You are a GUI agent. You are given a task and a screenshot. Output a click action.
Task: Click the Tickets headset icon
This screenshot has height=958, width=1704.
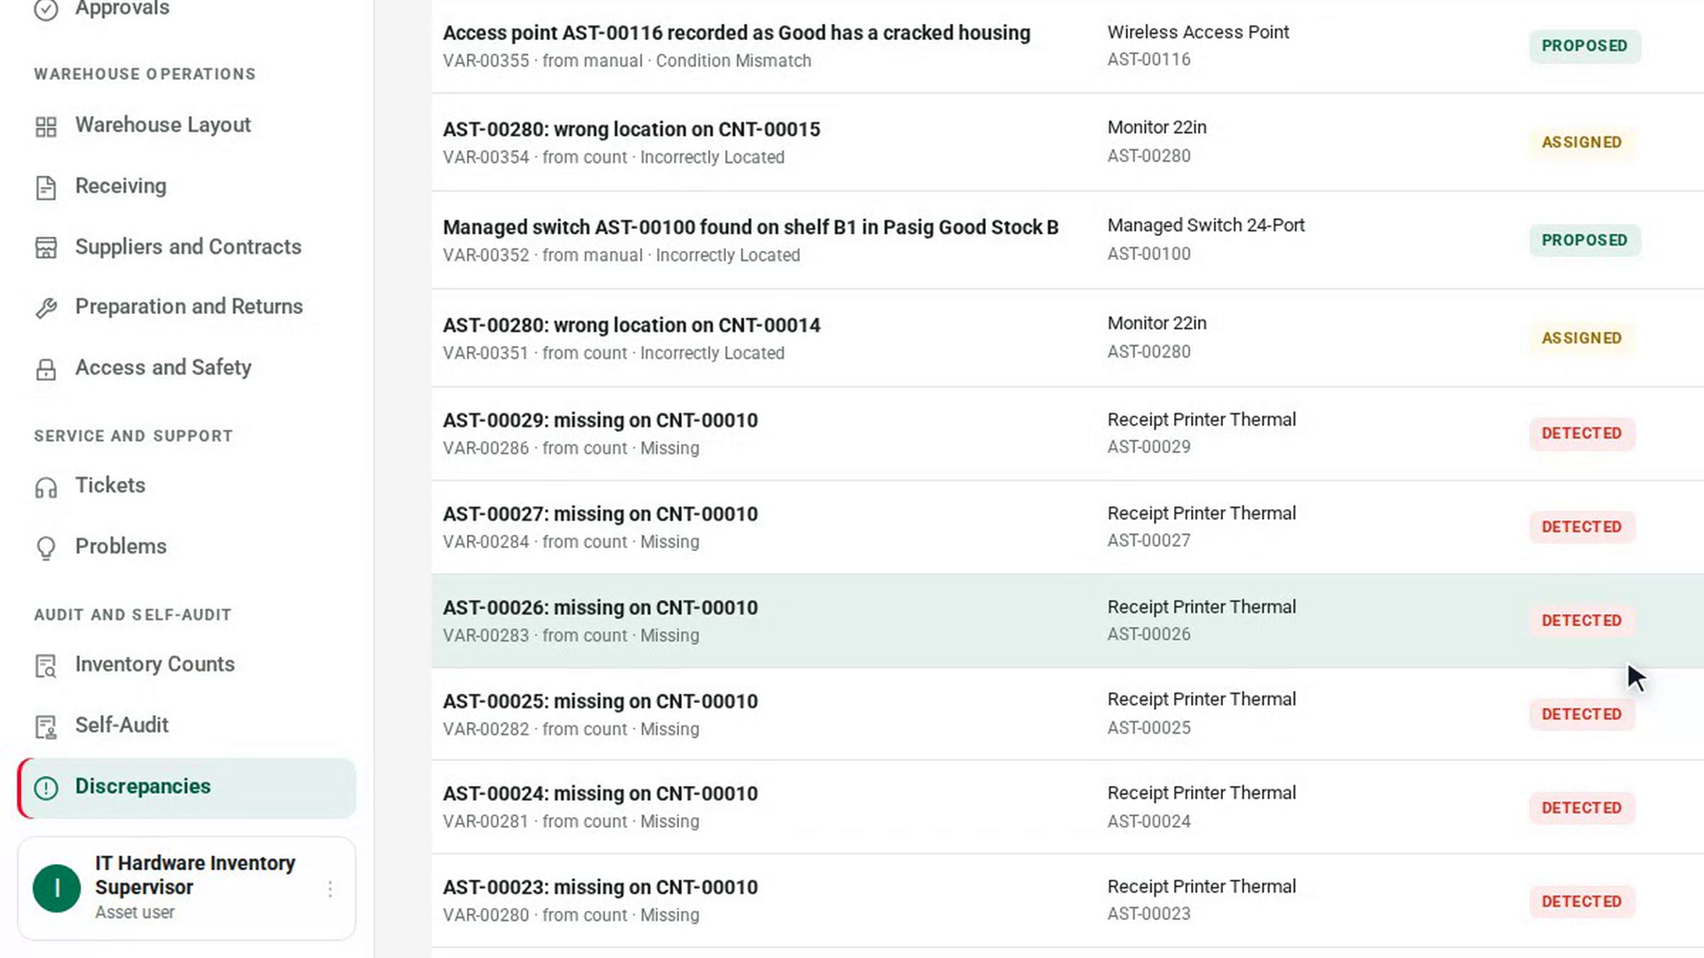click(x=46, y=487)
